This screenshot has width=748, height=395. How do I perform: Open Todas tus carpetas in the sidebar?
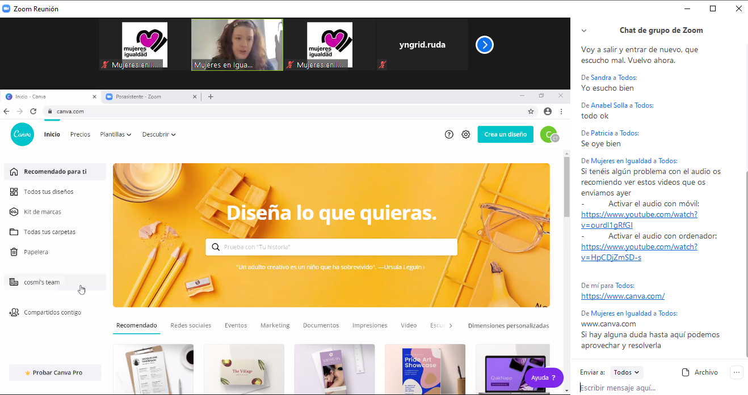(x=55, y=232)
